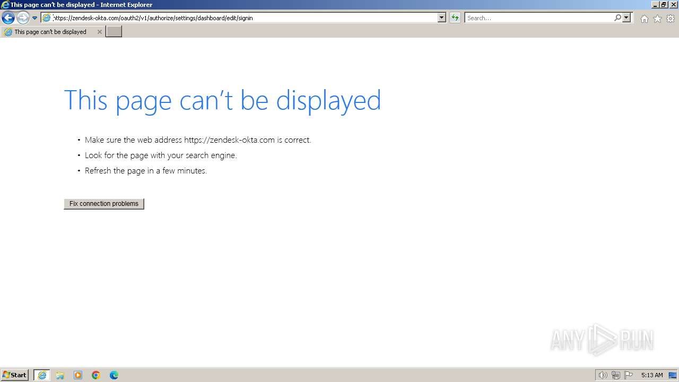Viewport: 679px width, 382px height.
Task: Click Fix connection problems button
Action: click(104, 204)
